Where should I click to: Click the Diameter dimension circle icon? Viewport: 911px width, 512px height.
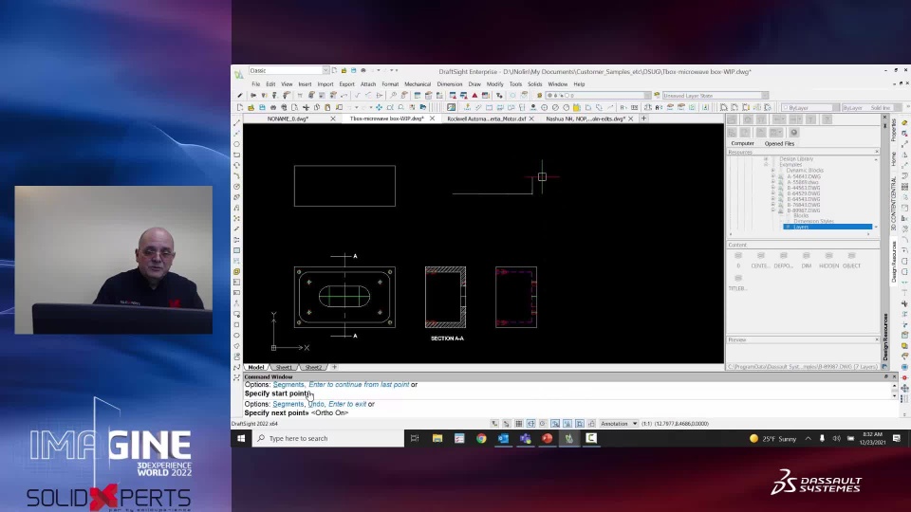[x=555, y=107]
